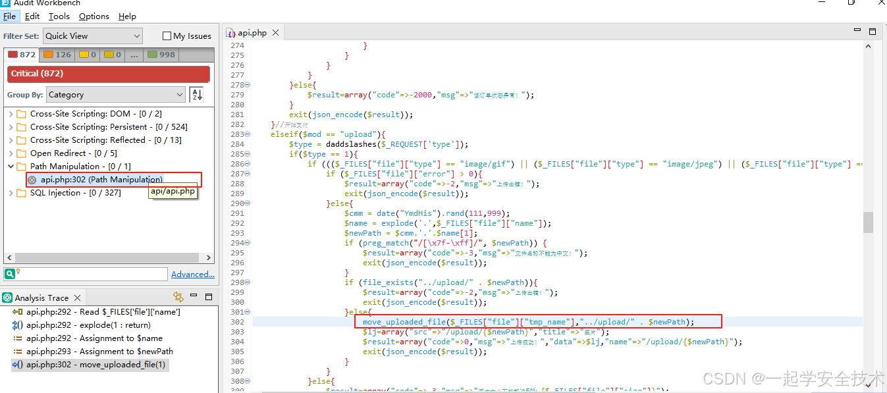Select the green 998 issues tab
This screenshot has height=393, width=887.
pos(161,55)
